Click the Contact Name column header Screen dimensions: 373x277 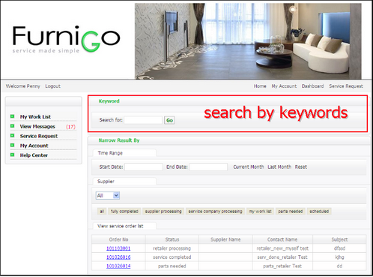click(282, 239)
